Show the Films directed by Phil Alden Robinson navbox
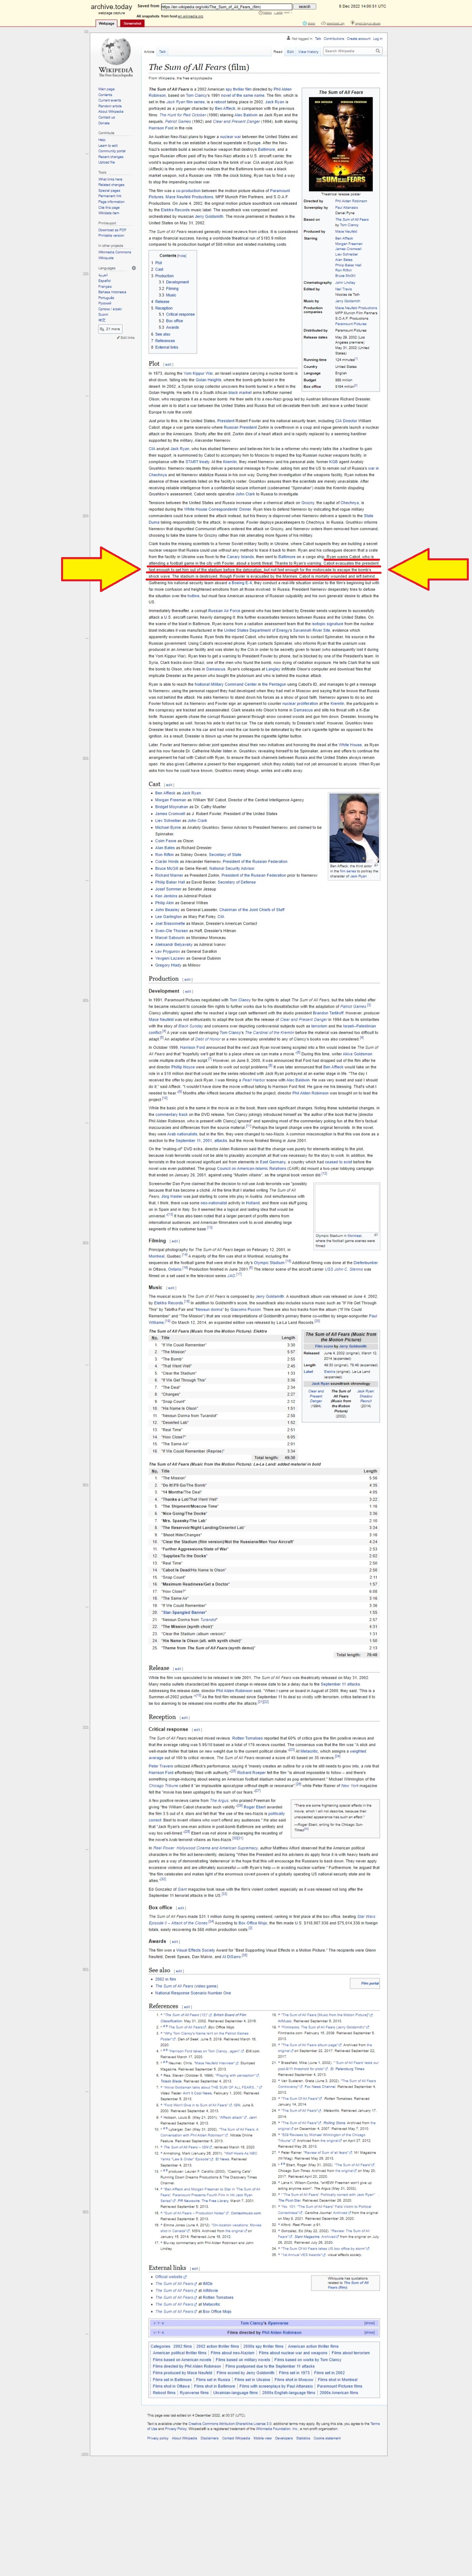This screenshot has width=472, height=2576. pyautogui.click(x=370, y=2331)
